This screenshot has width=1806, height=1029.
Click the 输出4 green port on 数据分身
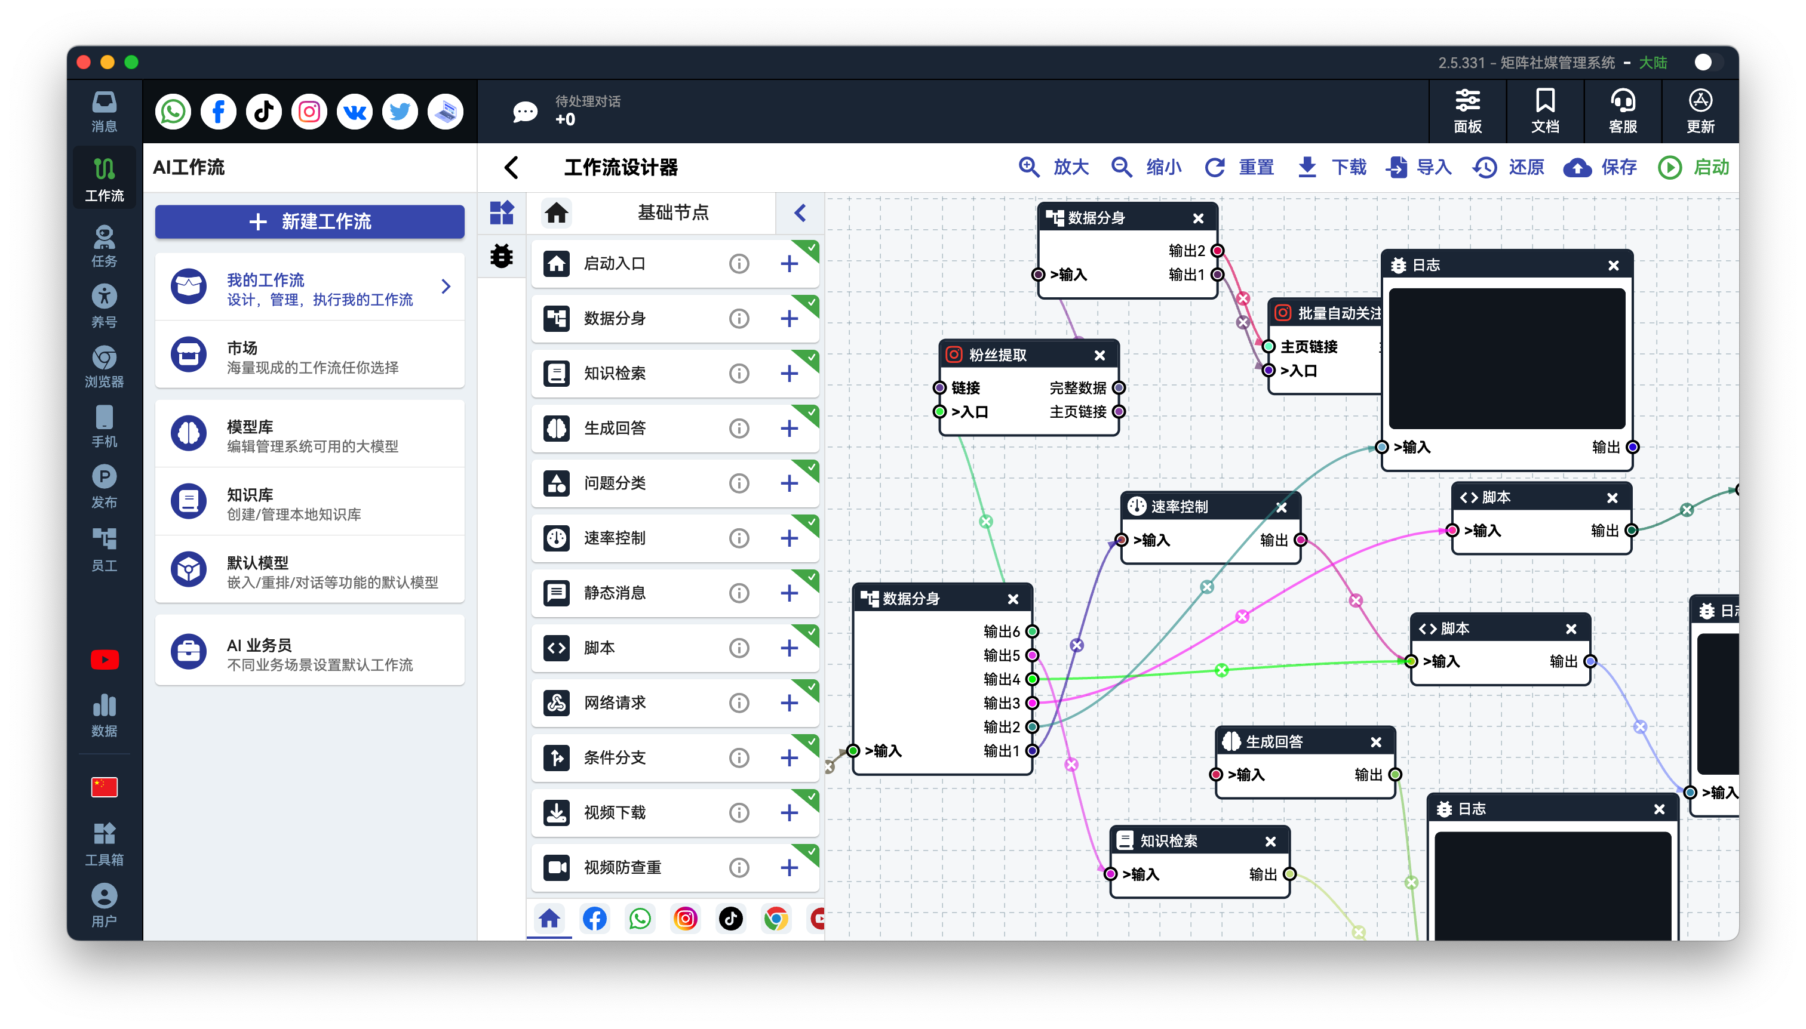click(x=1033, y=679)
